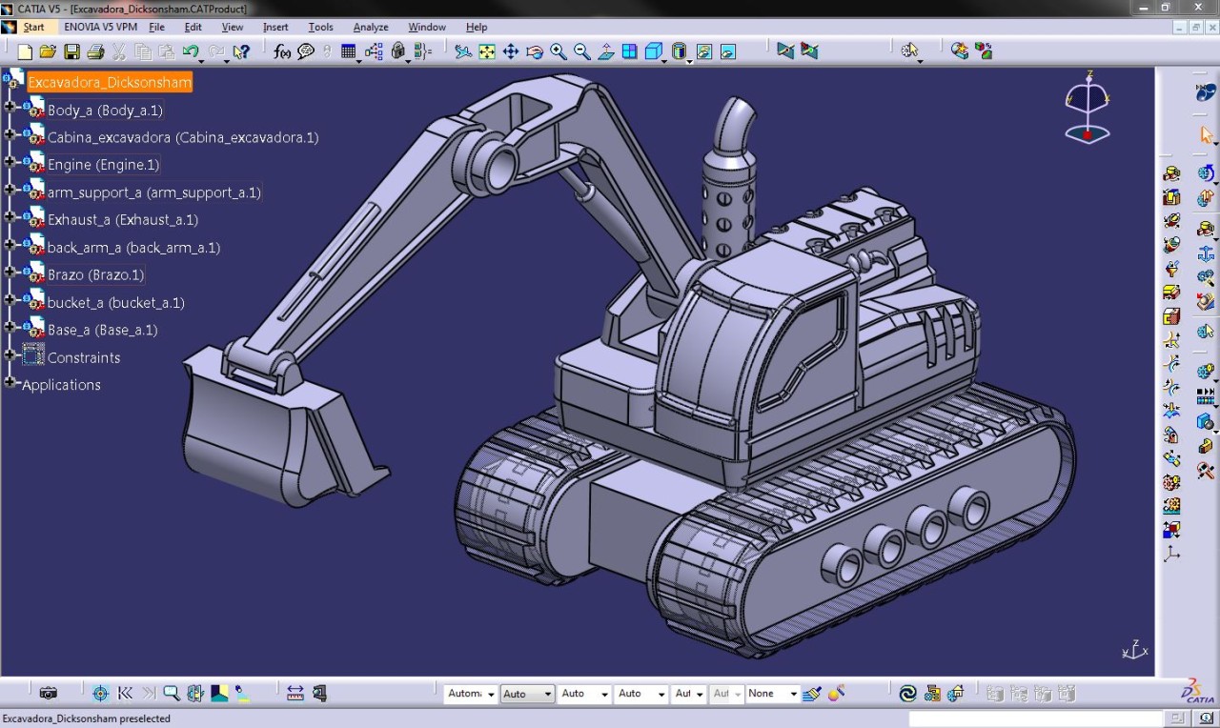1220x728 pixels.
Task: Click the What's This help icon
Action: pyautogui.click(x=242, y=51)
